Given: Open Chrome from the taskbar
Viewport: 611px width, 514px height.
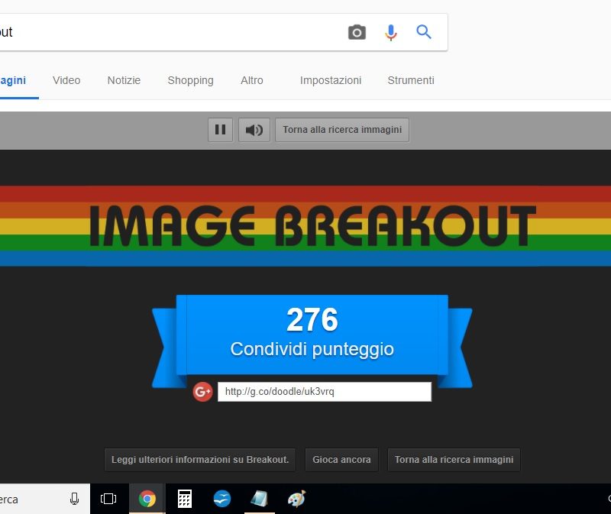Looking at the screenshot, I should 147,499.
